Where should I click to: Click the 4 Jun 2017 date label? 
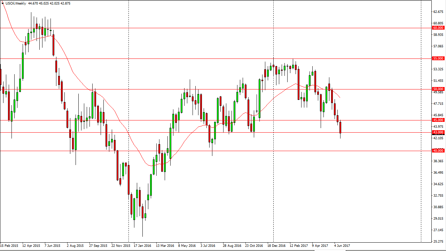(x=342, y=246)
